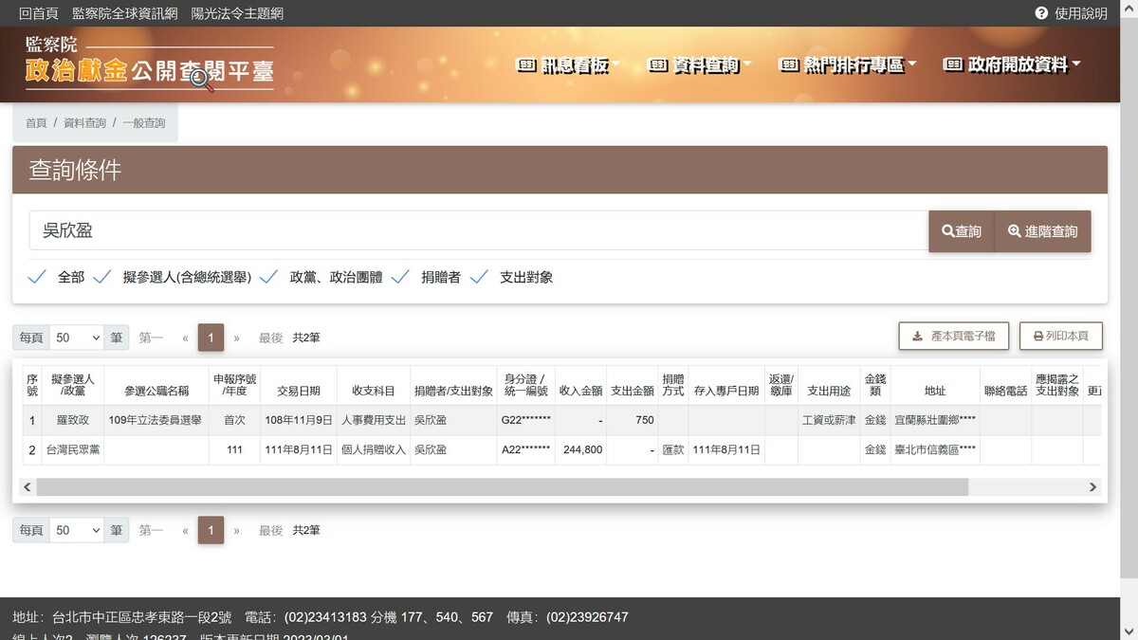1138x640 pixels.
Task: Toggle the 全部 checkbox
Action: [x=37, y=277]
